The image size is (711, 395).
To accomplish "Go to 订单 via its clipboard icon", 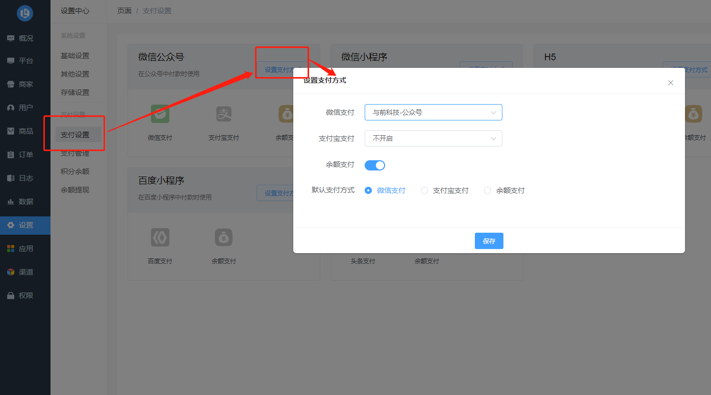I will [x=10, y=155].
